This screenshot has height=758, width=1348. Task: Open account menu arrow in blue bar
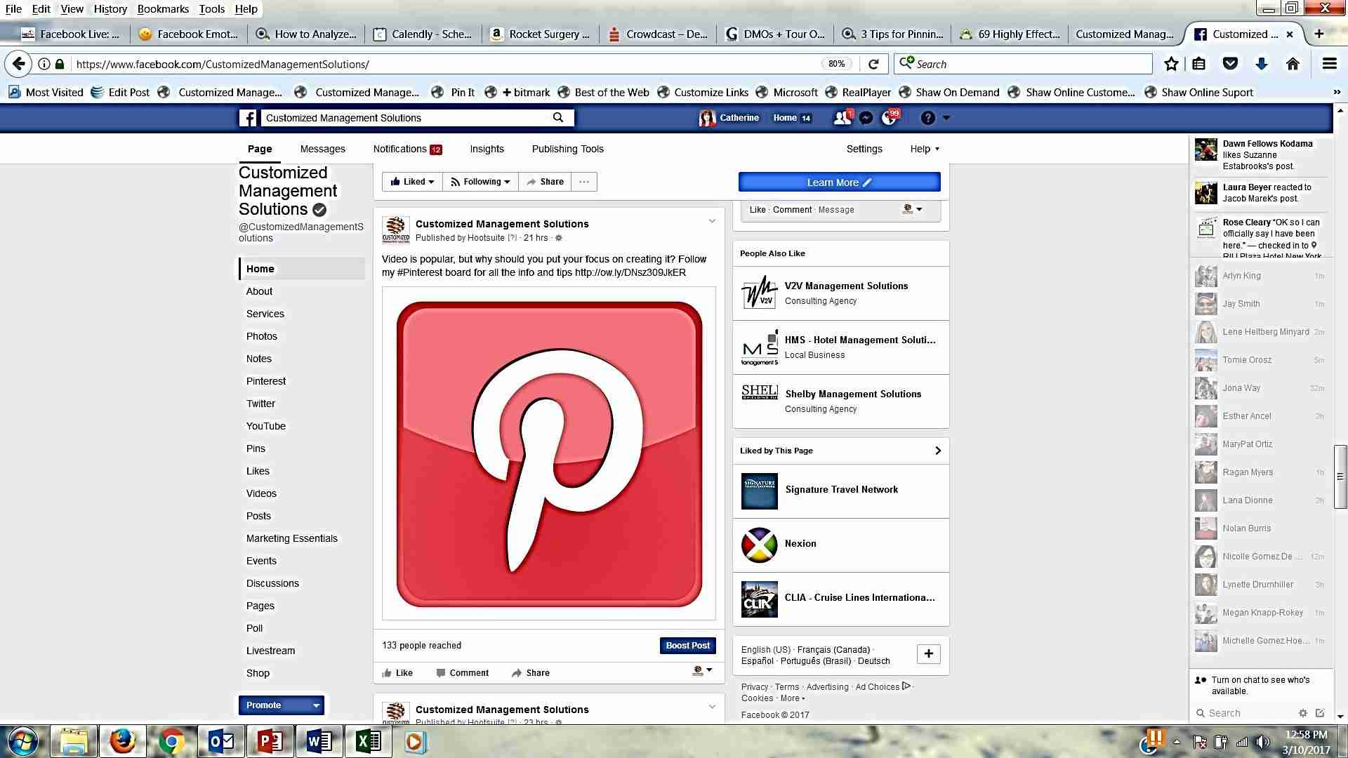pyautogui.click(x=946, y=118)
